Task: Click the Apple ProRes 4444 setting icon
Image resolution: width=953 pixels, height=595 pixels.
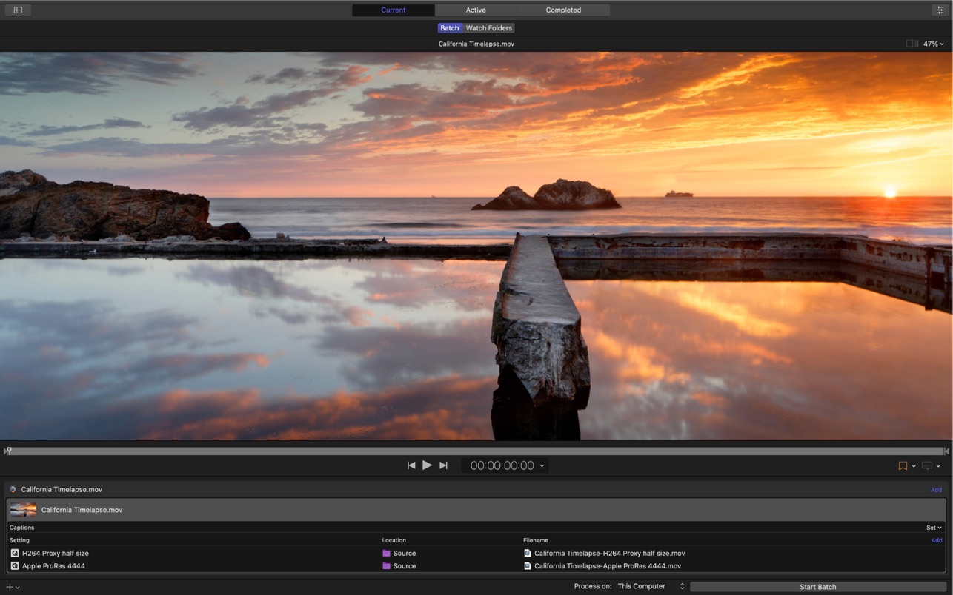Action: (13, 565)
